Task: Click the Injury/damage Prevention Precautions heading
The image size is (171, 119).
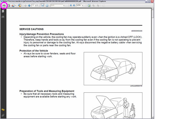Action: [x=42, y=34]
